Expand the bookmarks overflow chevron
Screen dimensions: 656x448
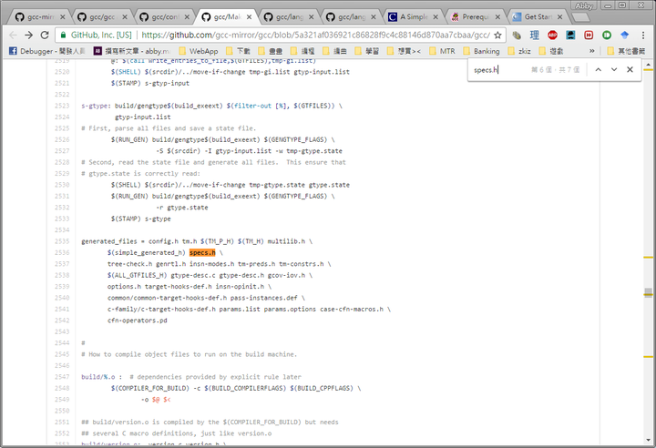(591, 51)
